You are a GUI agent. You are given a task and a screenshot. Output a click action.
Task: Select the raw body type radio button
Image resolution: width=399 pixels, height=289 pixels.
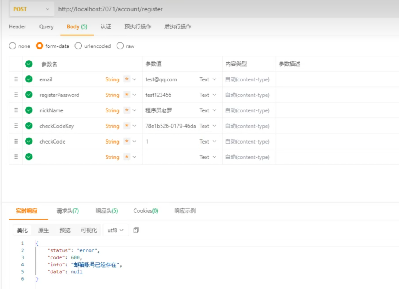[120, 46]
